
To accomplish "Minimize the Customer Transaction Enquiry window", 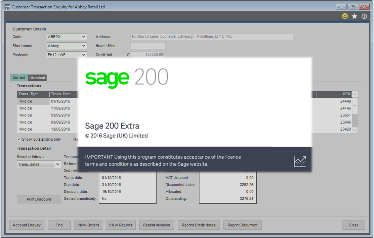I will coord(341,7).
